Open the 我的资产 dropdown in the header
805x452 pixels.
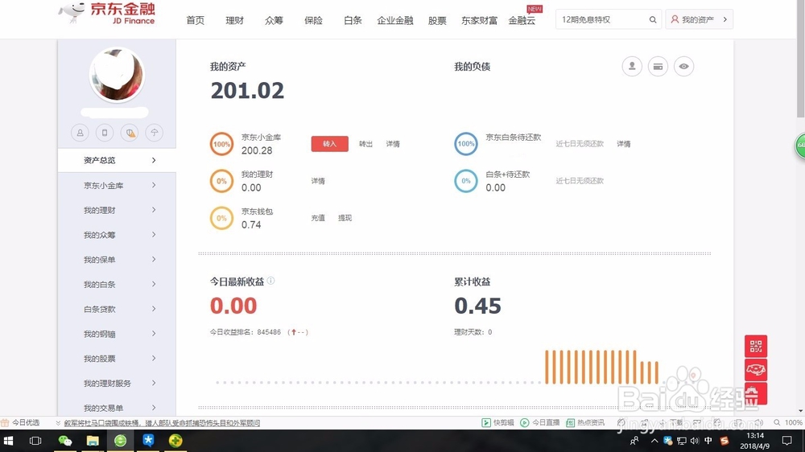700,19
